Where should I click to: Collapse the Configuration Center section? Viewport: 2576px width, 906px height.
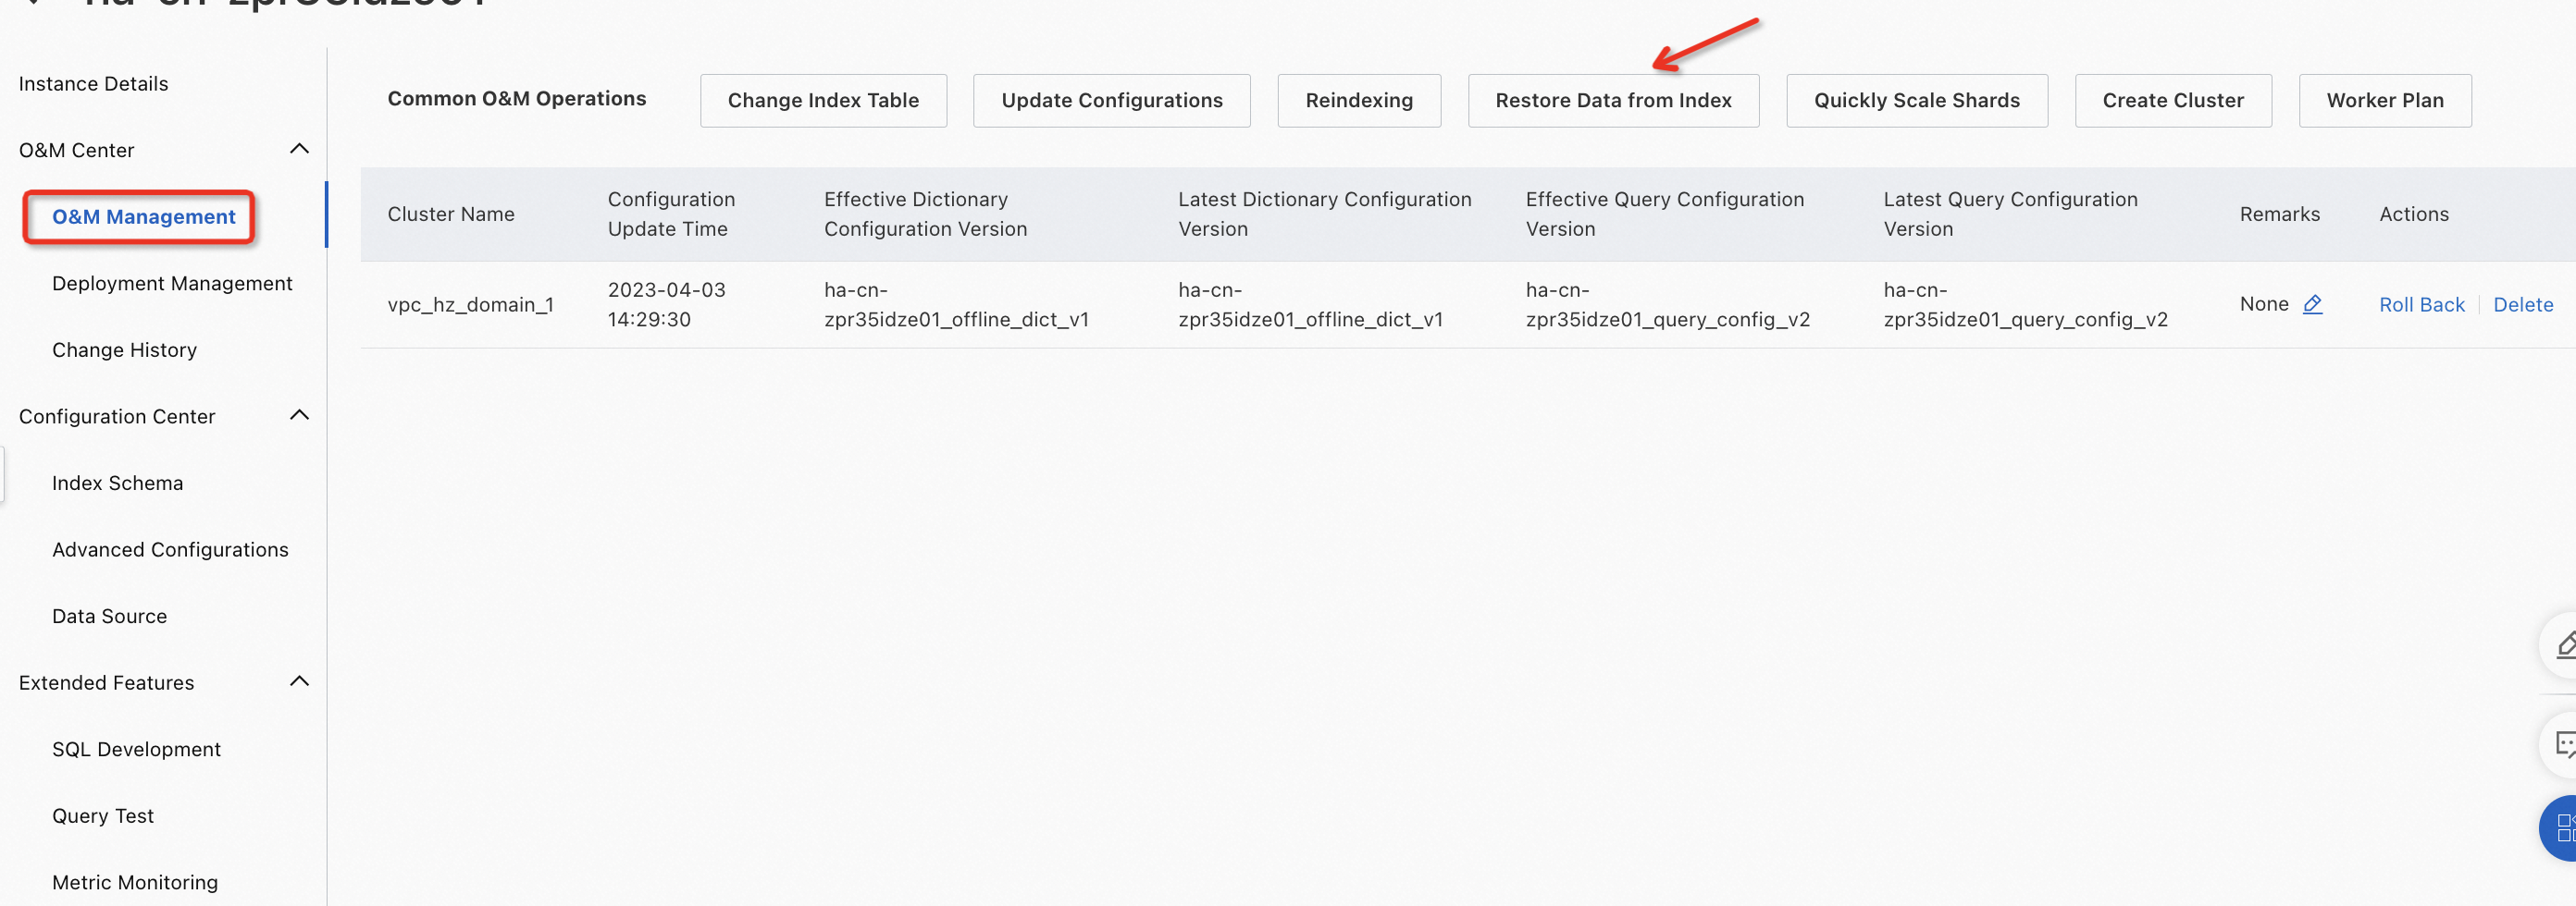(x=299, y=414)
